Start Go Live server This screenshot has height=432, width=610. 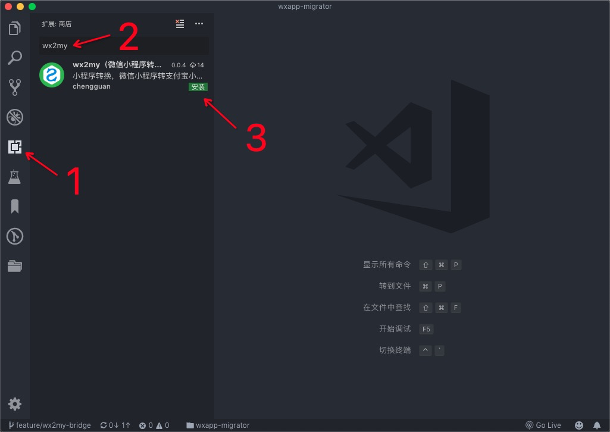tap(543, 425)
